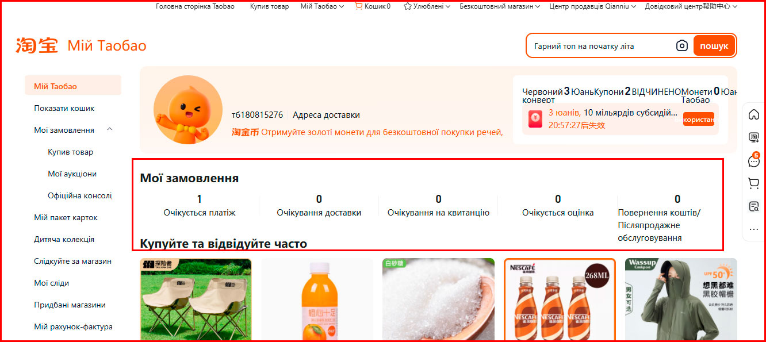Click the camera image search icon

point(682,46)
